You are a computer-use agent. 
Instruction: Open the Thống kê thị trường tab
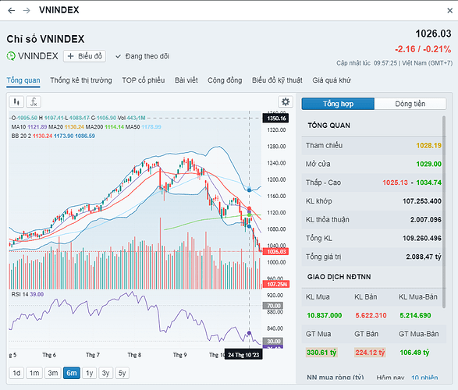coord(81,80)
